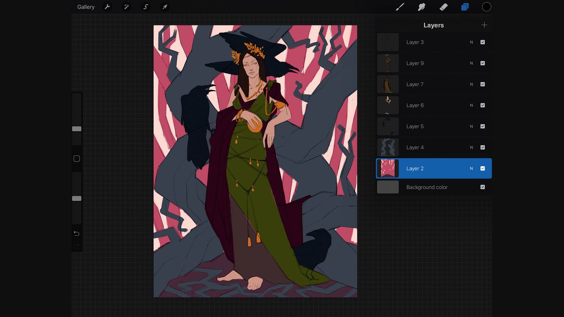Select the Eraser tool
The height and width of the screenshot is (317, 564).
coord(442,7)
